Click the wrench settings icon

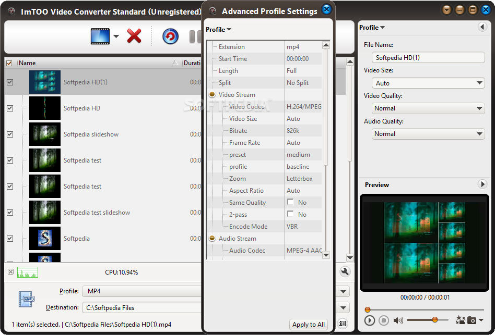pyautogui.click(x=345, y=272)
